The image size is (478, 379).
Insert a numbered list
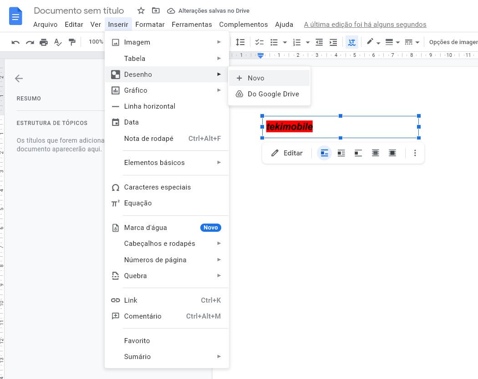297,42
